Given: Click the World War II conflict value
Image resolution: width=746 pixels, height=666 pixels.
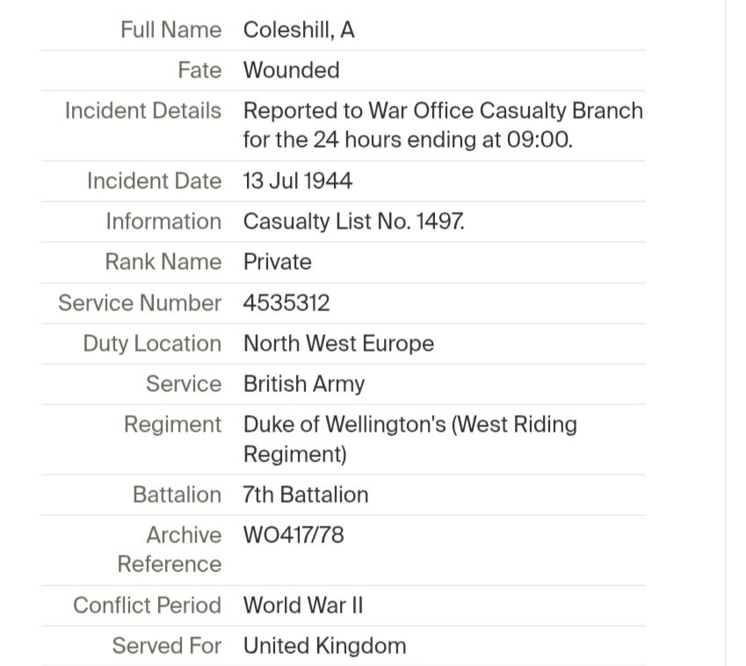Looking at the screenshot, I should point(302,605).
